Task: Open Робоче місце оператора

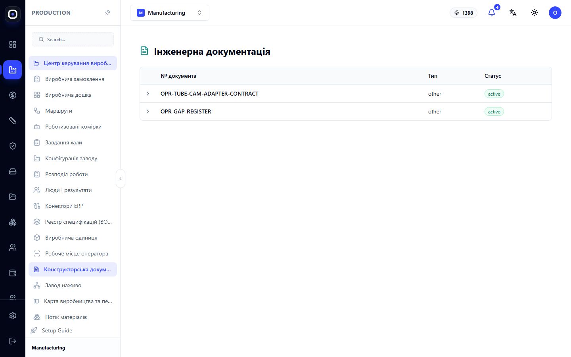Action: 73,253
